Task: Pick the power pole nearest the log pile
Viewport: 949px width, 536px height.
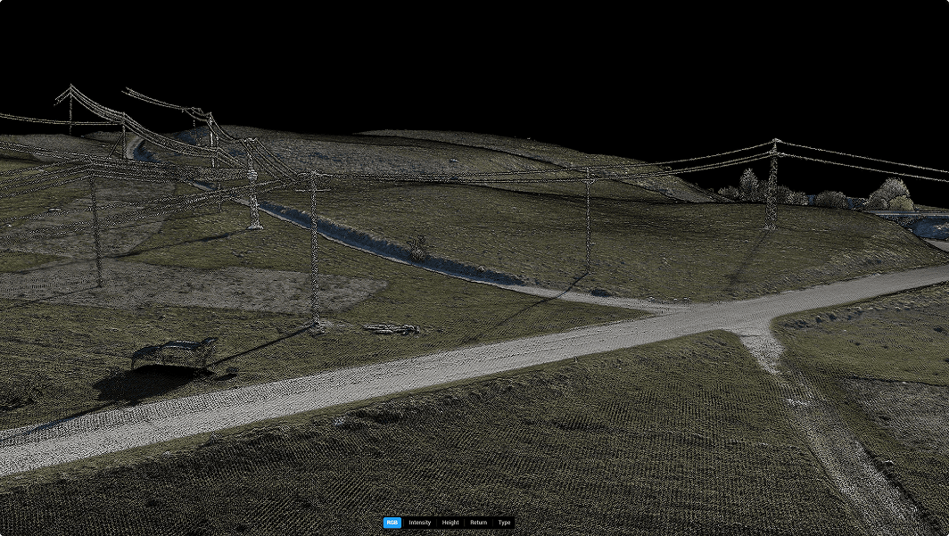Action: pyautogui.click(x=314, y=250)
